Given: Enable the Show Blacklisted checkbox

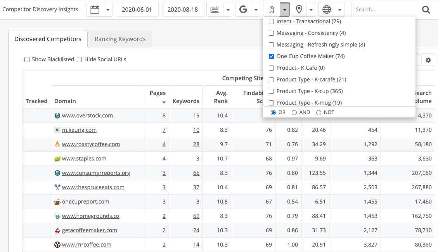Looking at the screenshot, I should [27, 60].
